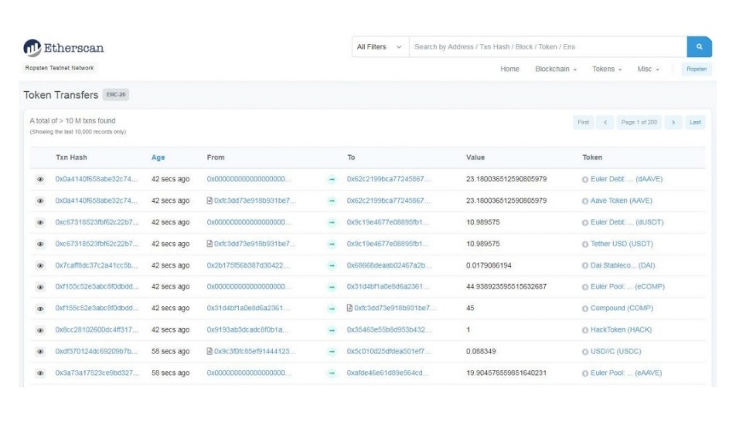
Task: Go to Last page
Action: coord(695,122)
